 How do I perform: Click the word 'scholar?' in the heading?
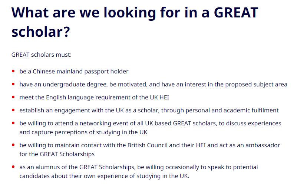(x=40, y=32)
